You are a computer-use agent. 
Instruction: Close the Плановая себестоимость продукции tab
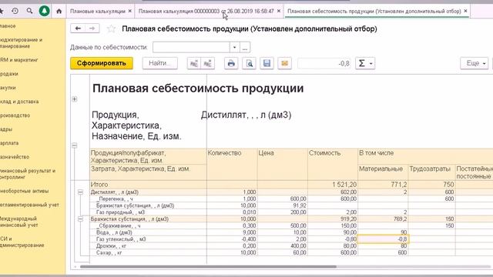(x=465, y=11)
